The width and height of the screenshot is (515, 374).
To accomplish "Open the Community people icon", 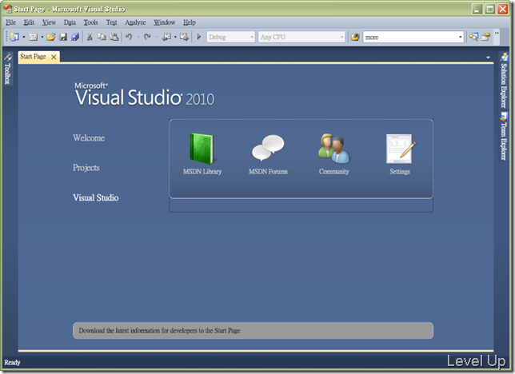I will [333, 149].
